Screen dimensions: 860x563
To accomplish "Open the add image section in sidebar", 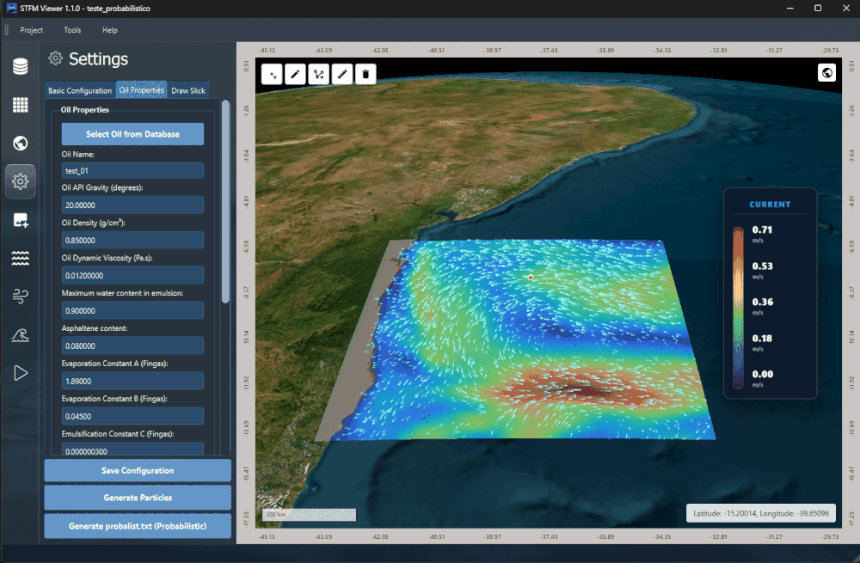I will tap(21, 220).
